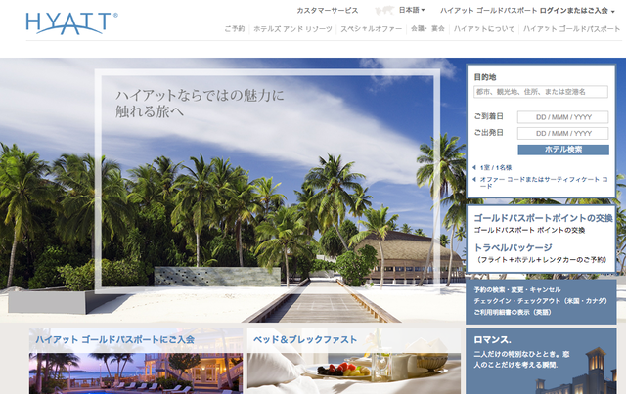Select the 会議・宴会 menu item
The height and width of the screenshot is (394, 626).
coord(427,28)
